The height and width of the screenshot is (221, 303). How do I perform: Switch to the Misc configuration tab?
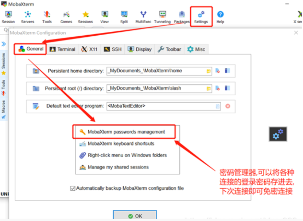196,50
